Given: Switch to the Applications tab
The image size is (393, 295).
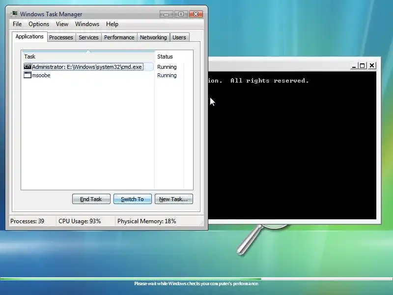Looking at the screenshot, I should [29, 36].
